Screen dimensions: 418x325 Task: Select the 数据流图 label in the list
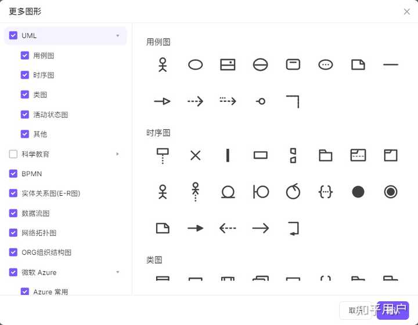click(35, 213)
